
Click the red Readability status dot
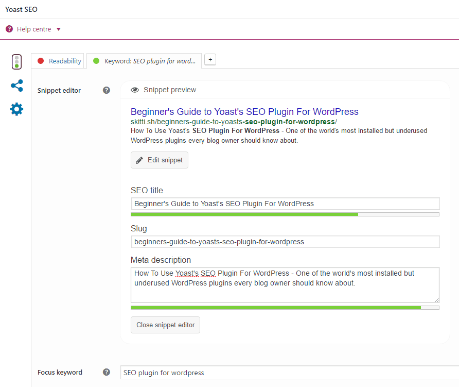(x=41, y=61)
